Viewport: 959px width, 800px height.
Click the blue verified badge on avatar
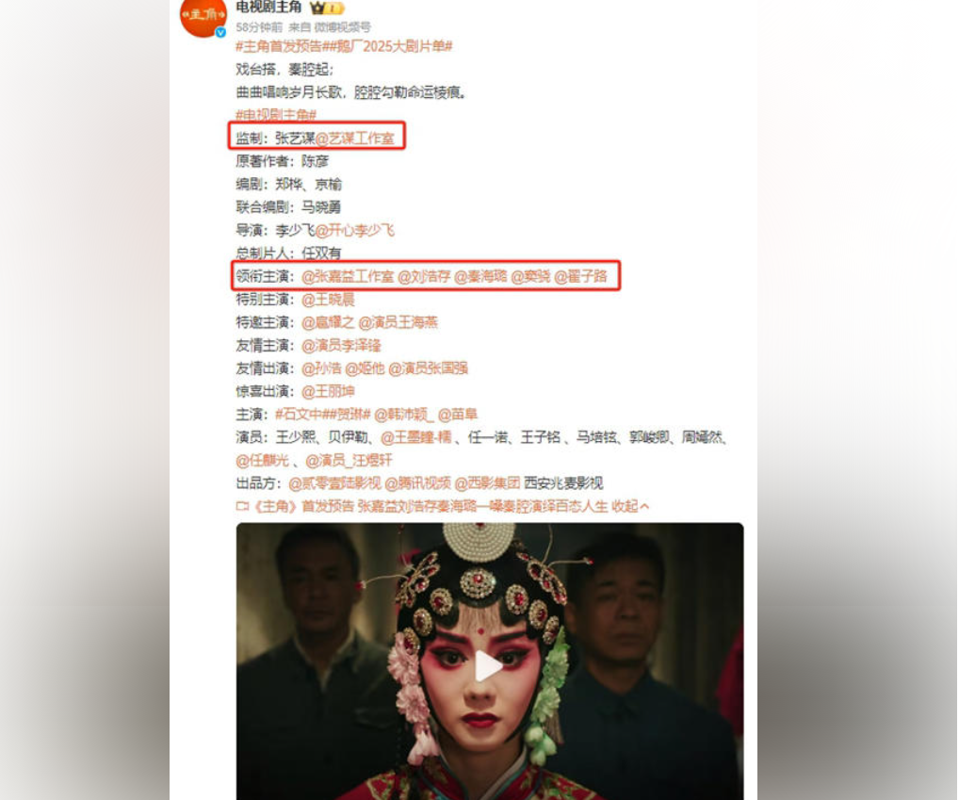click(220, 32)
